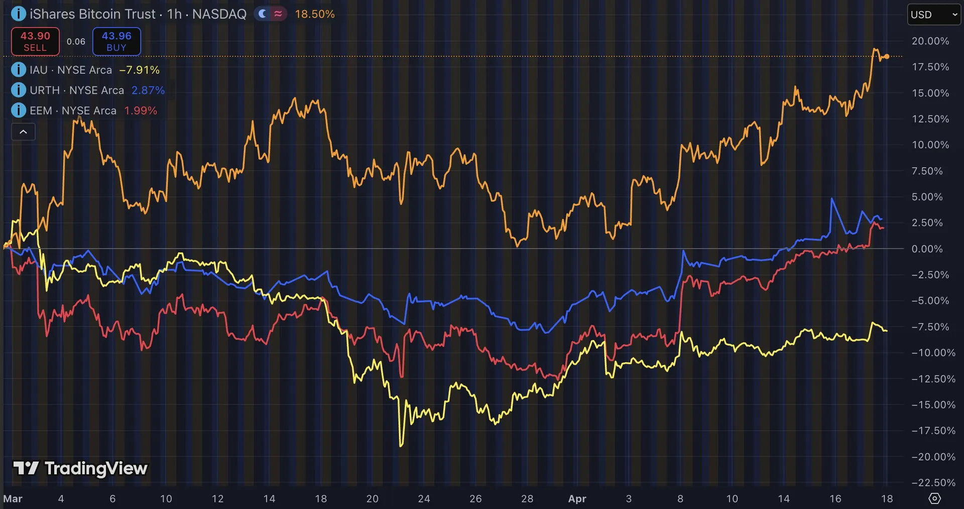Click the TradingView logo
964x509 pixels.
(x=80, y=468)
